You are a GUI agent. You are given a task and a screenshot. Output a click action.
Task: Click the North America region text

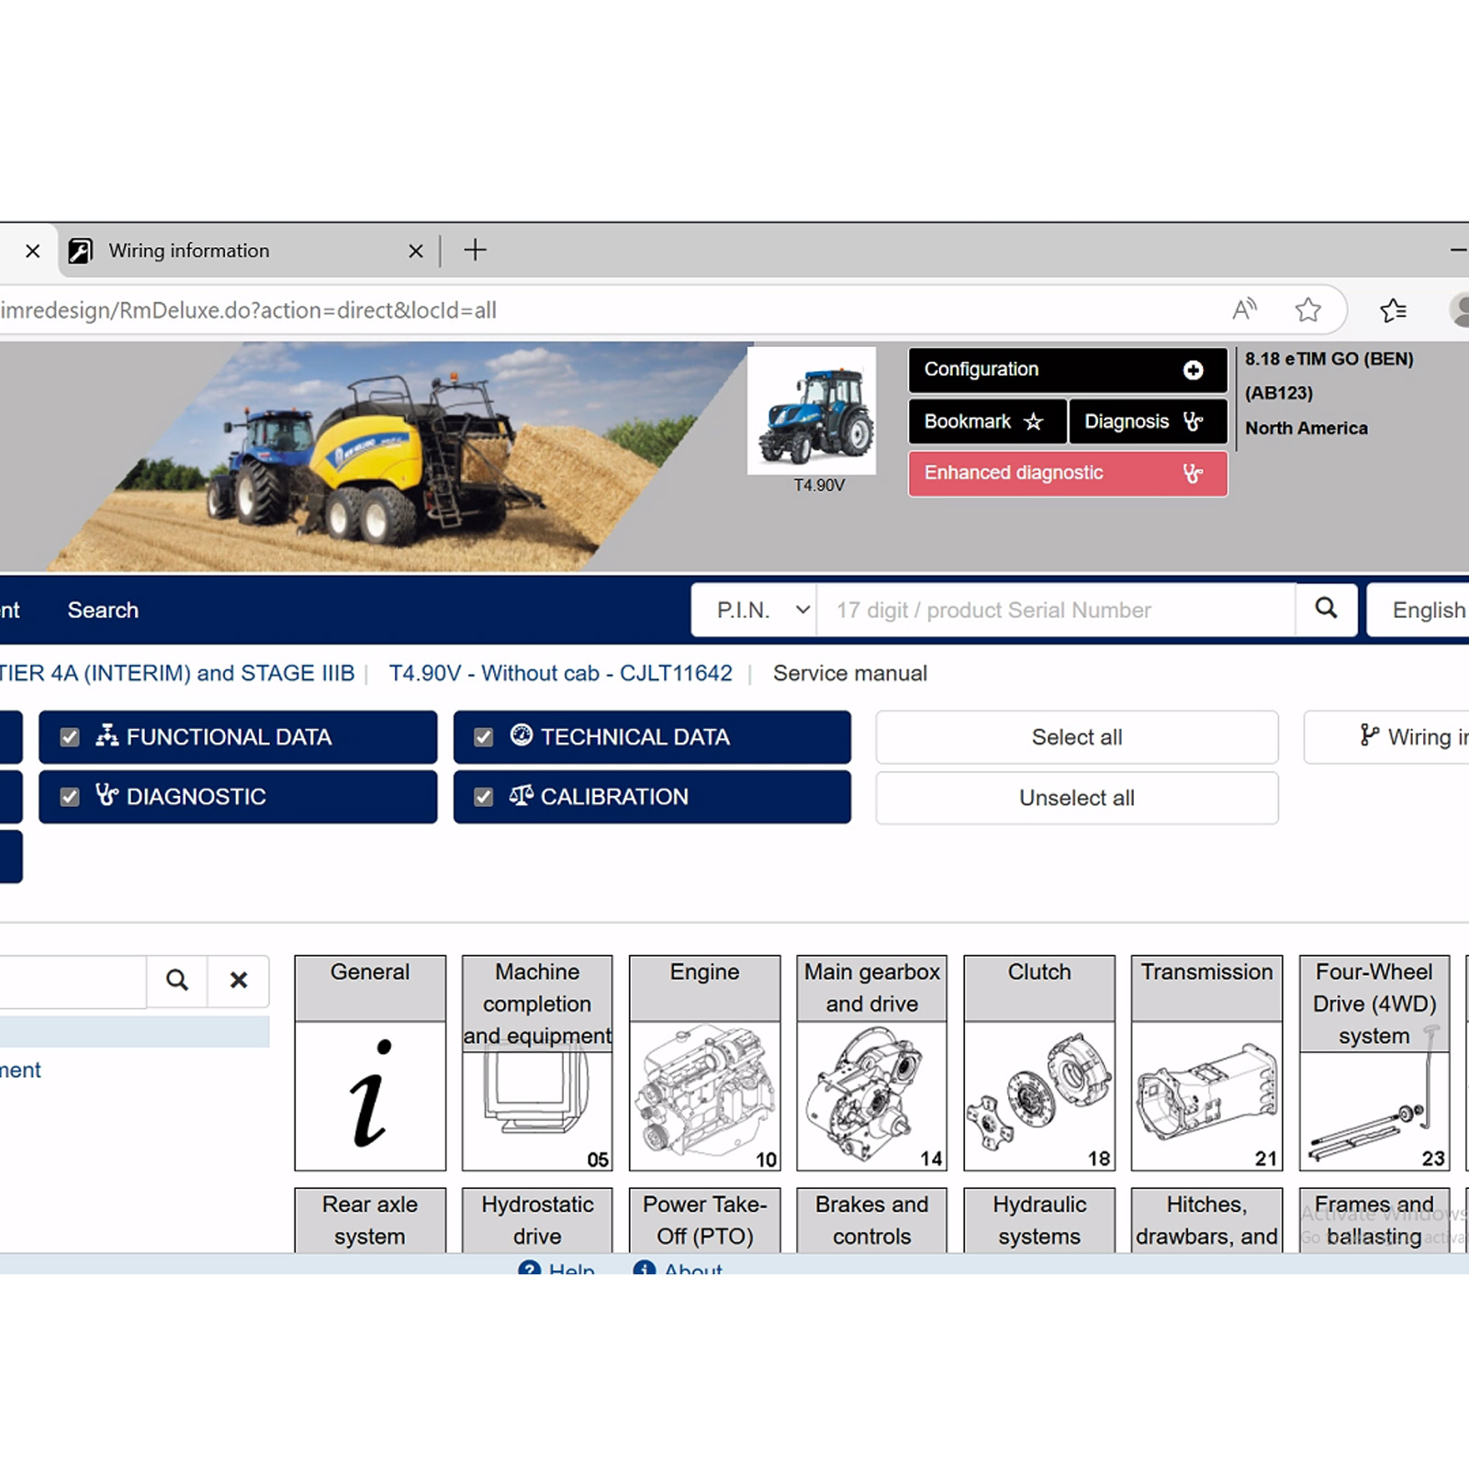click(x=1306, y=428)
